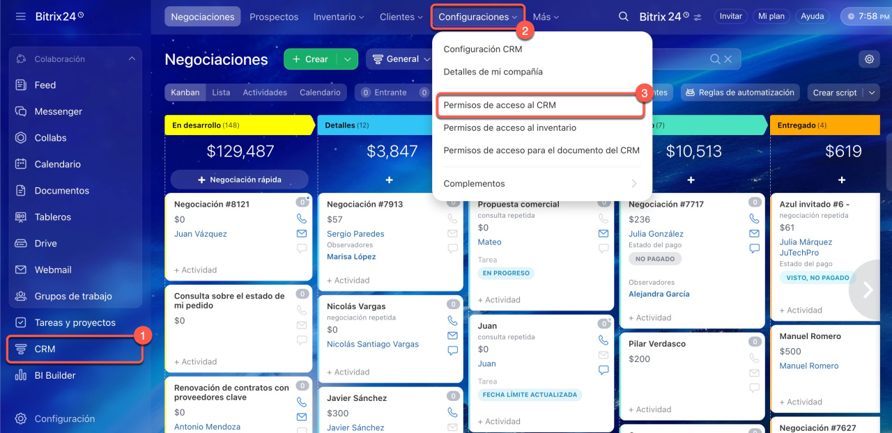The image size is (892, 433).
Task: Open the hamburger menu icon
Action: click(x=20, y=16)
